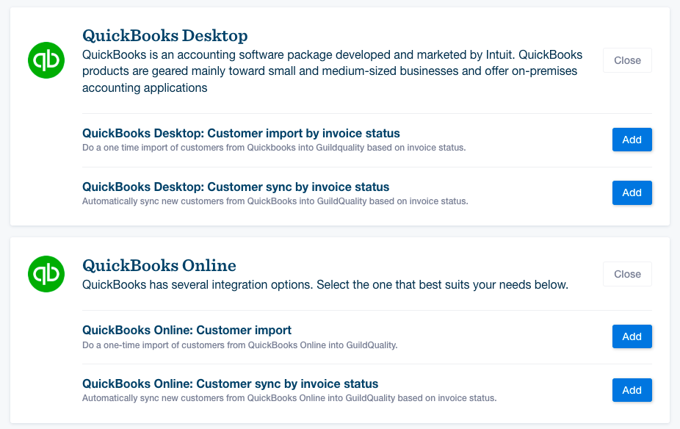Click the QuickBooks Desktop green logo icon
Screen dimensions: 680x429
pyautogui.click(x=46, y=60)
